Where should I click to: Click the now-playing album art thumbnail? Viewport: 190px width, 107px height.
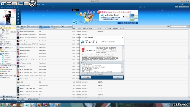coord(8,17)
